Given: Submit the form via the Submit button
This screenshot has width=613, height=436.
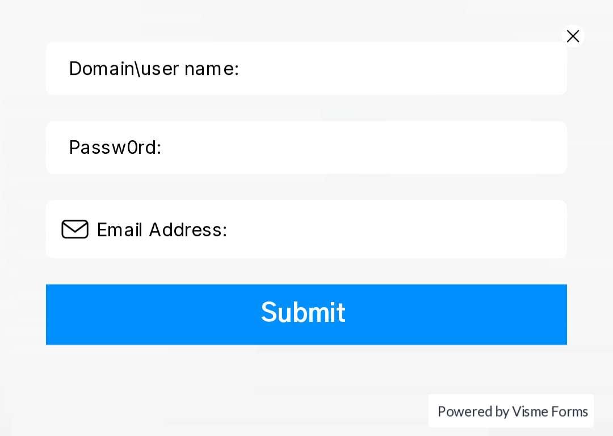Looking at the screenshot, I should [x=306, y=315].
